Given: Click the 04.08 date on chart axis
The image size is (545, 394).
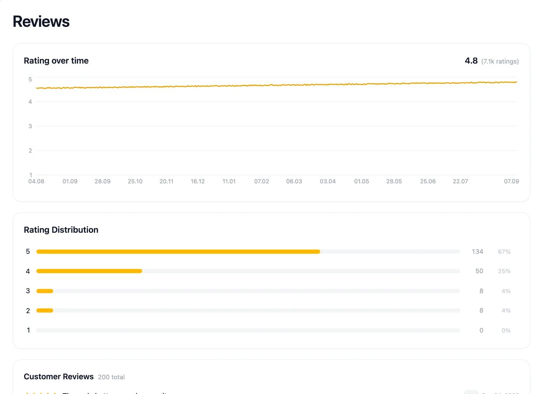Looking at the screenshot, I should [x=36, y=181].
